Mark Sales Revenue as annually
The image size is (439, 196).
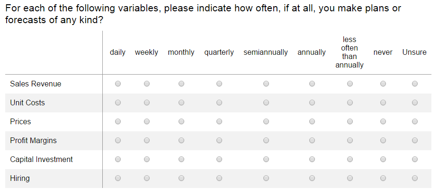(312, 84)
